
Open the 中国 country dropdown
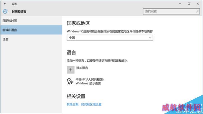[x=110, y=38]
